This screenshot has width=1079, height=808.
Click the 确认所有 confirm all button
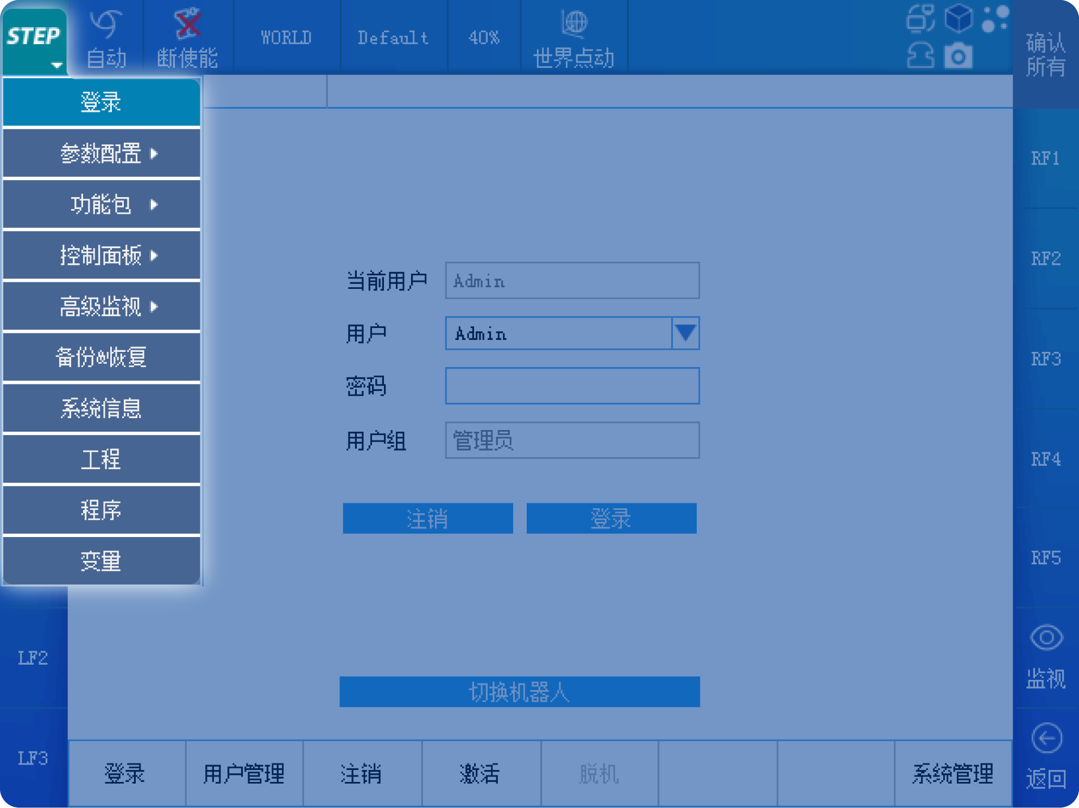click(x=1046, y=54)
